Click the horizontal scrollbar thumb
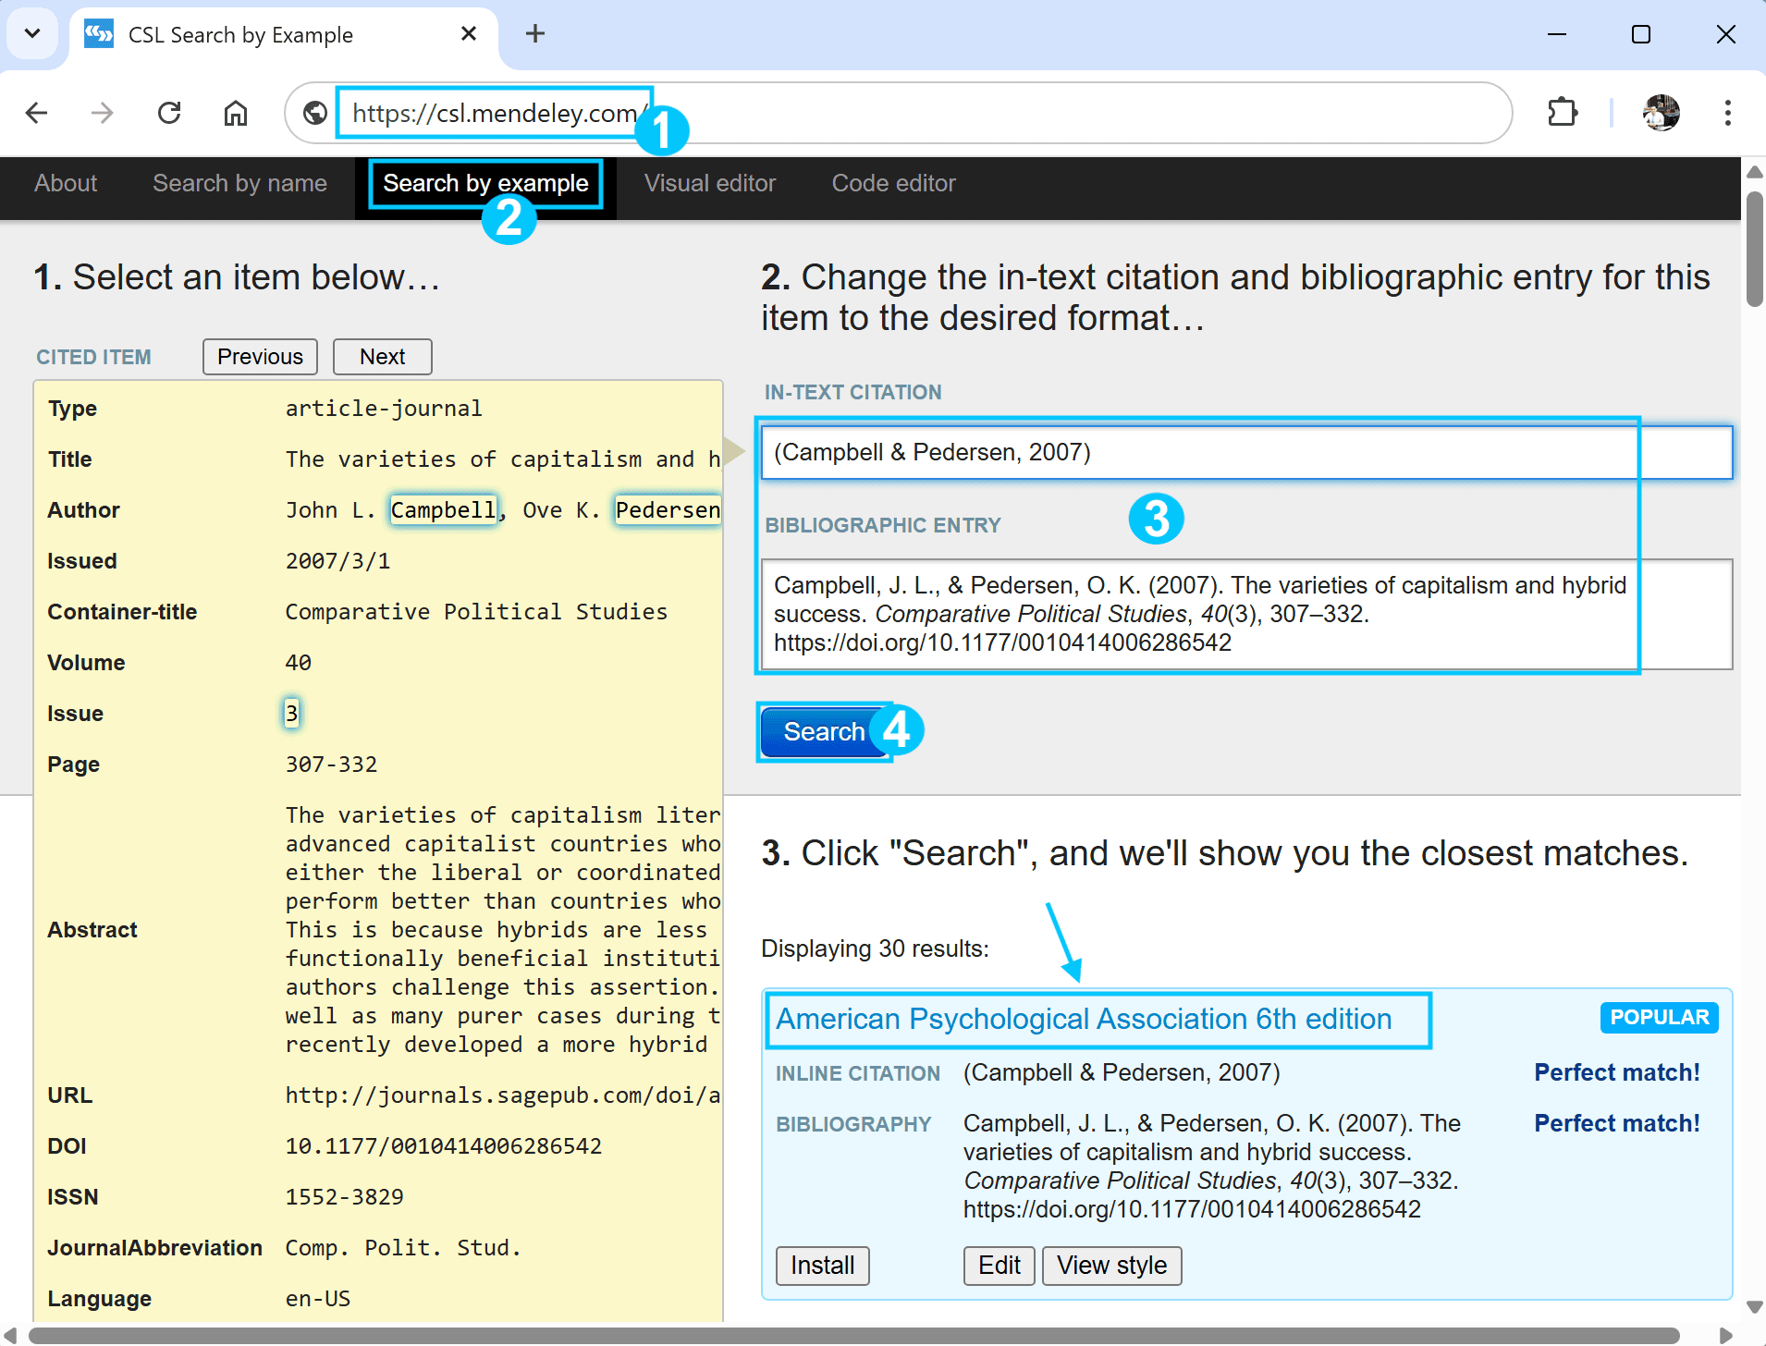Image resolution: width=1766 pixels, height=1346 pixels. pos(854,1336)
